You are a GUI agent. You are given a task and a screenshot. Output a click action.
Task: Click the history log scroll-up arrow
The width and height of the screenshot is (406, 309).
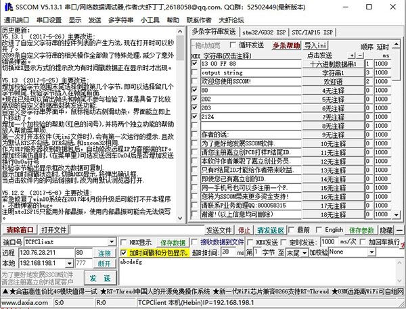click(x=180, y=32)
